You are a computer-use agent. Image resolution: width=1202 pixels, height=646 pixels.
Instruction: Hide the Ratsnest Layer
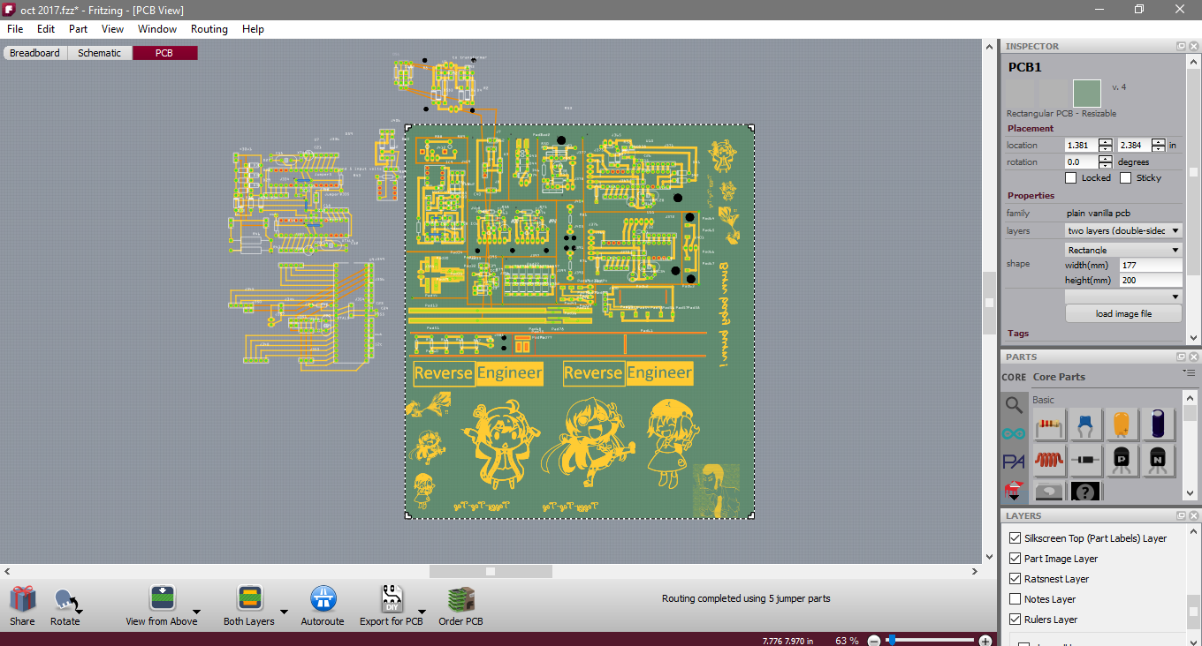[x=1015, y=579]
